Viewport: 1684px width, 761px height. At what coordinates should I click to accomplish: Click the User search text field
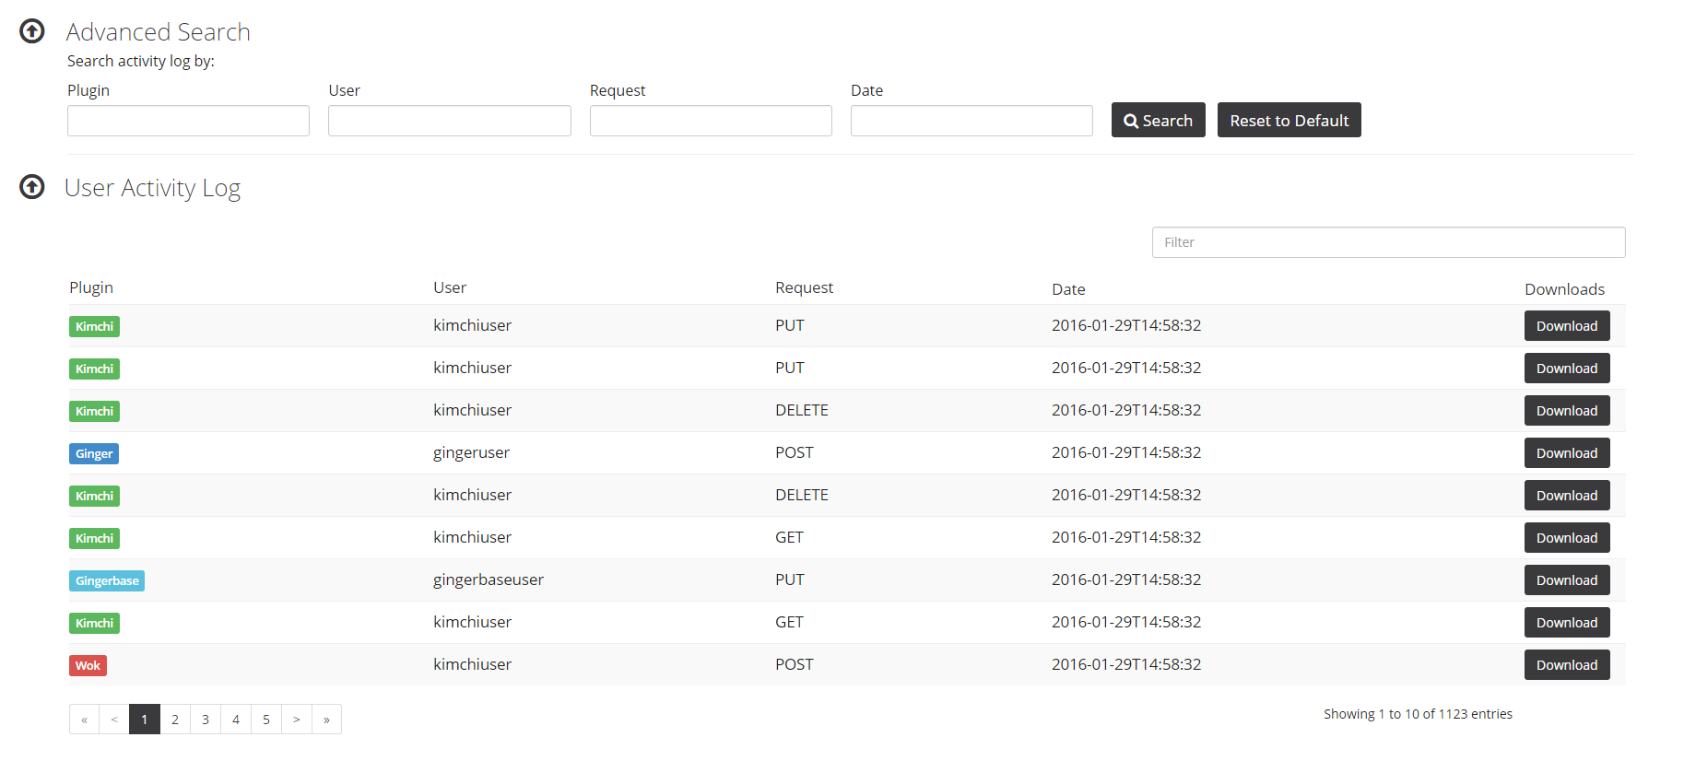(x=449, y=121)
